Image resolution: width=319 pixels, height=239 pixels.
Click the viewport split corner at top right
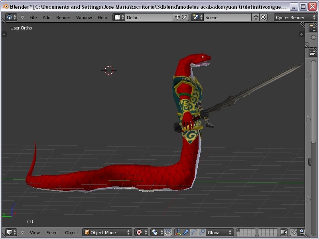point(302,25)
